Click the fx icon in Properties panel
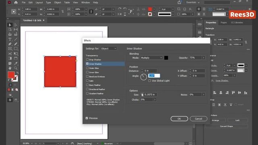The image size is (258, 145). (212, 81)
